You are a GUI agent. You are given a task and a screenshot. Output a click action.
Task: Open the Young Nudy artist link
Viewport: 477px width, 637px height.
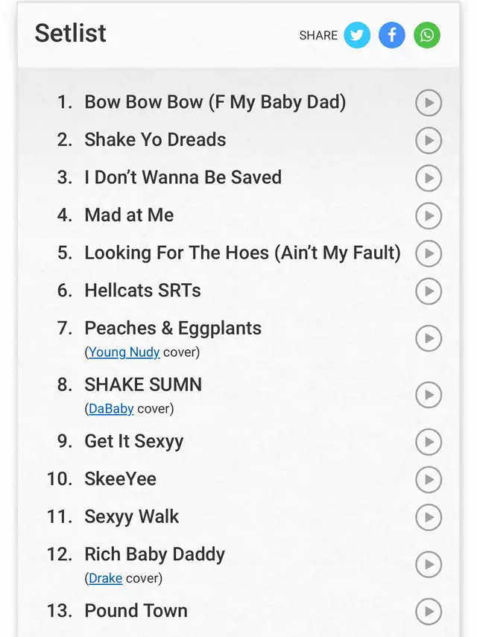(x=124, y=352)
